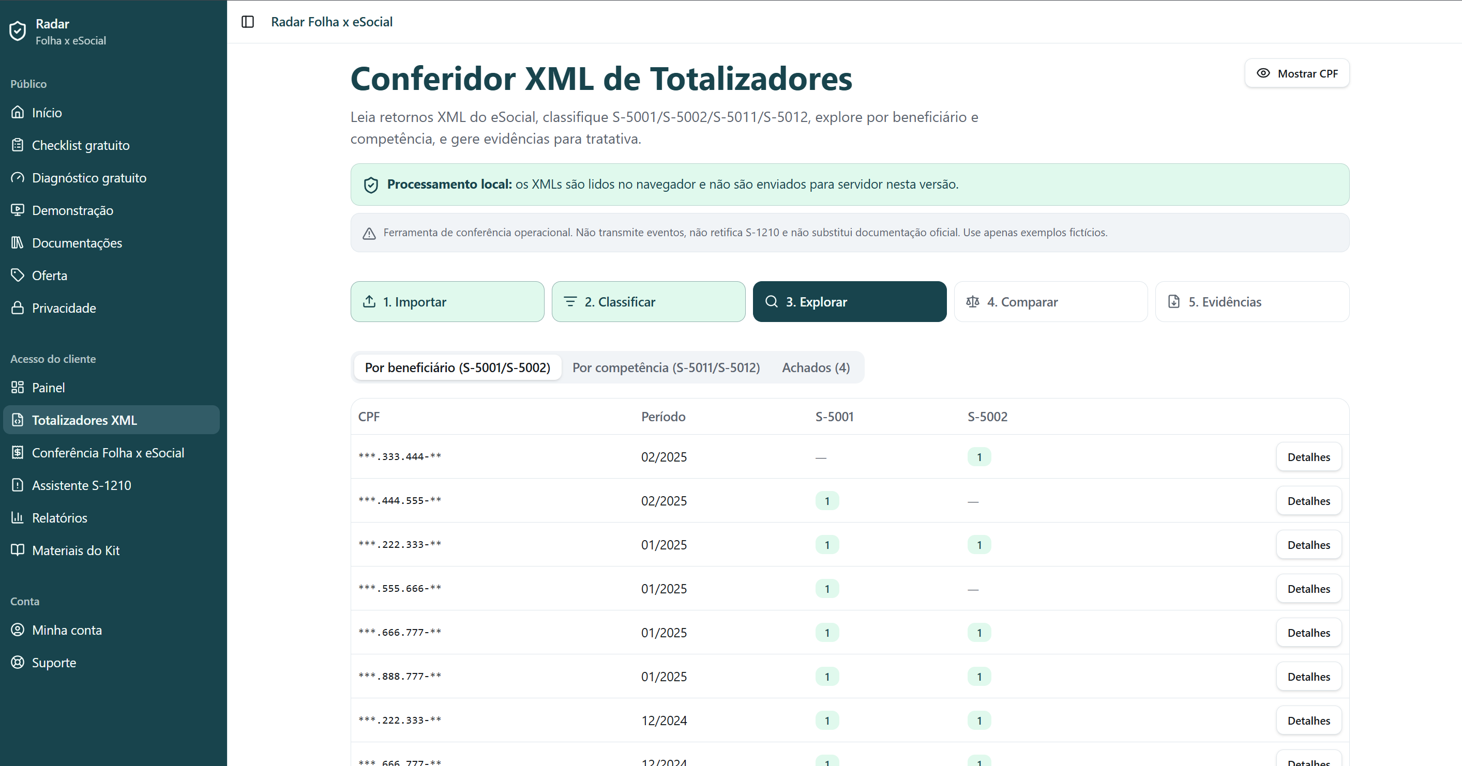Click the warning triangle icon in disclaimer
Screen dimensions: 1462x766
click(x=369, y=233)
